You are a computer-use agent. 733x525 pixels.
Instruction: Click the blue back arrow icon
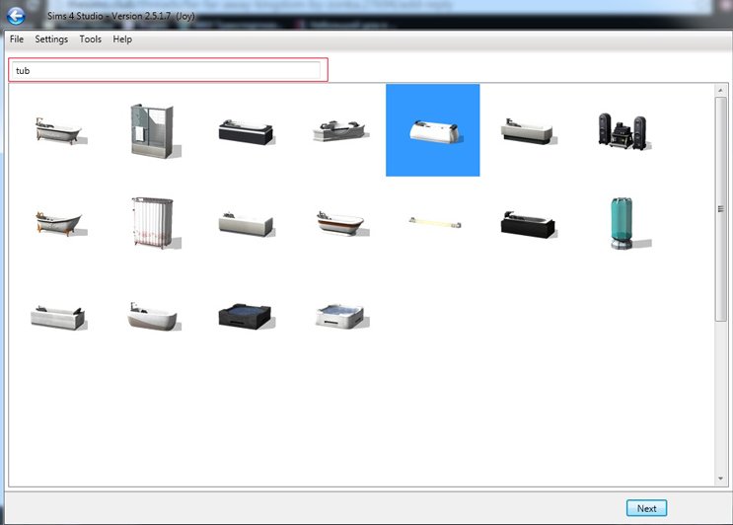(16, 15)
